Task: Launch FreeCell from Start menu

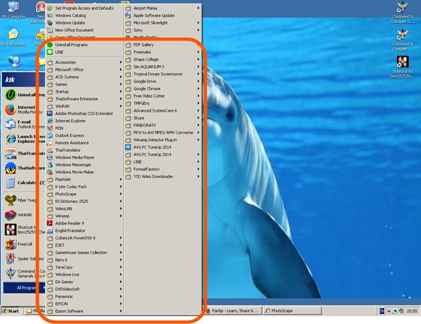Action: point(24,244)
